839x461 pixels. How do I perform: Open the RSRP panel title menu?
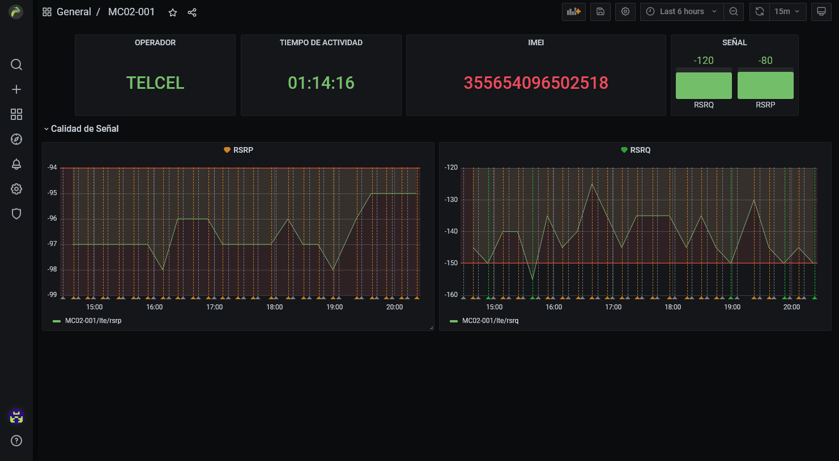[243, 150]
